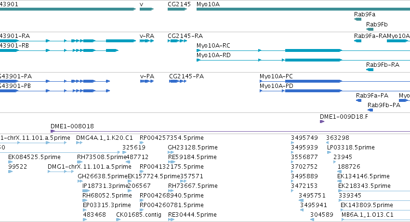The image size is (410, 222).
Task: Click the Rab9Fa-RA transcript label
Action: point(370,36)
